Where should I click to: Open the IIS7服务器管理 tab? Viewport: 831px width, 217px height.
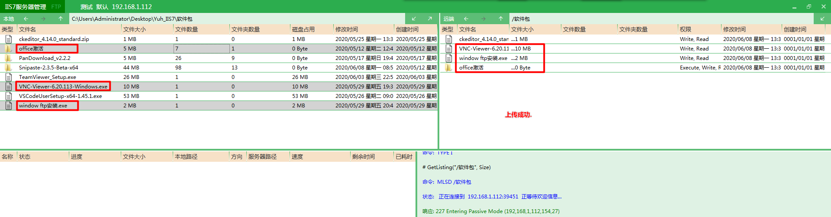[x=25, y=6]
